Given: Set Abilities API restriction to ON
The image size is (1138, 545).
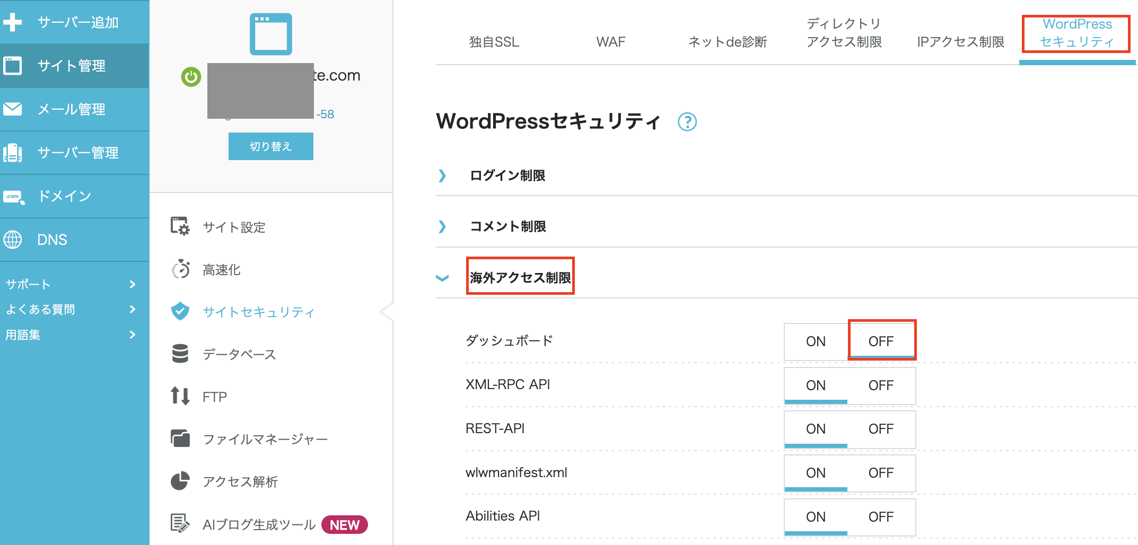Looking at the screenshot, I should (816, 517).
